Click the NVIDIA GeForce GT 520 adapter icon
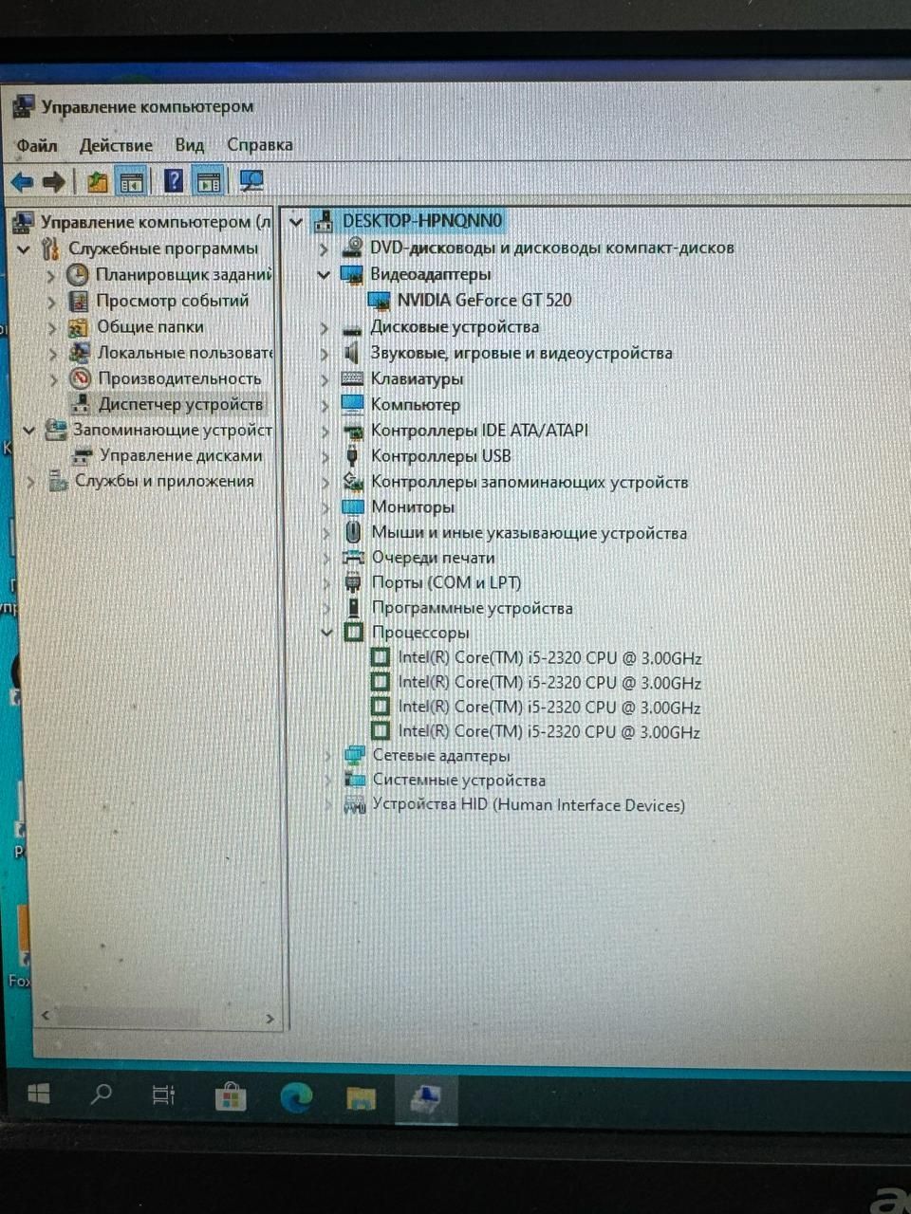This screenshot has width=911, height=1214. click(380, 301)
